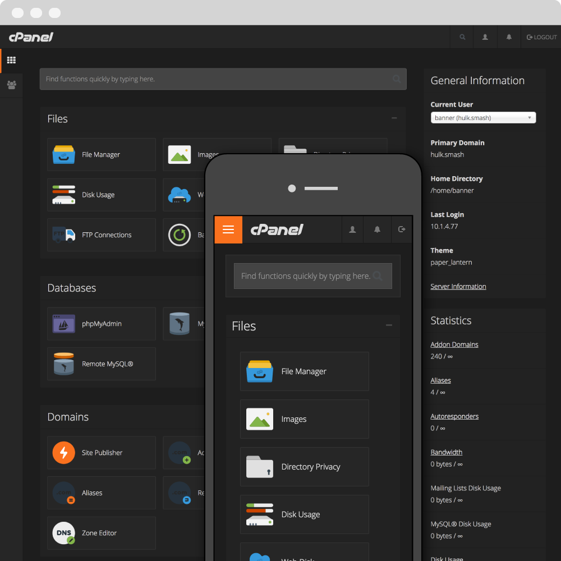Click the /home/banner home directory value
Viewport: 561px width, 561px height.
(452, 190)
